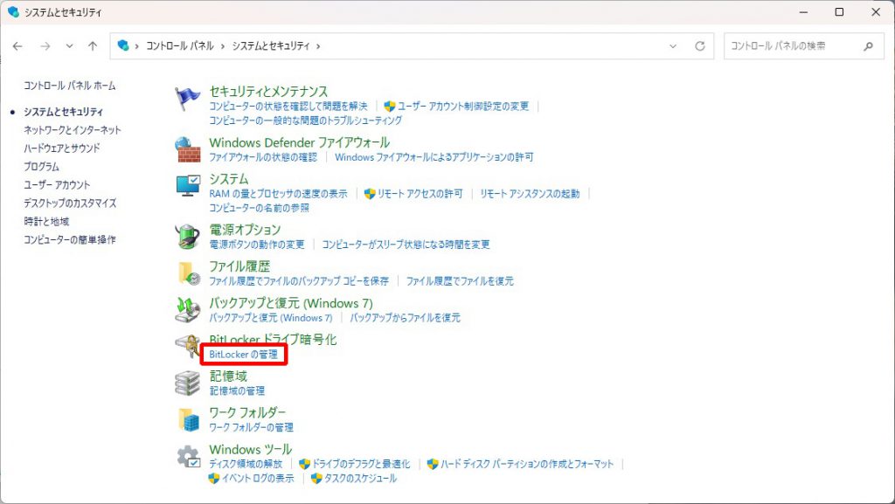Open ユーザー アカウント category in sidebar
Image resolution: width=895 pixels, height=504 pixels.
click(57, 184)
